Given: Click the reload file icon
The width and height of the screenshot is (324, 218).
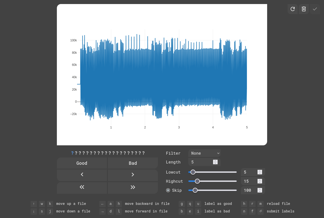Looking at the screenshot, I should coord(292,9).
